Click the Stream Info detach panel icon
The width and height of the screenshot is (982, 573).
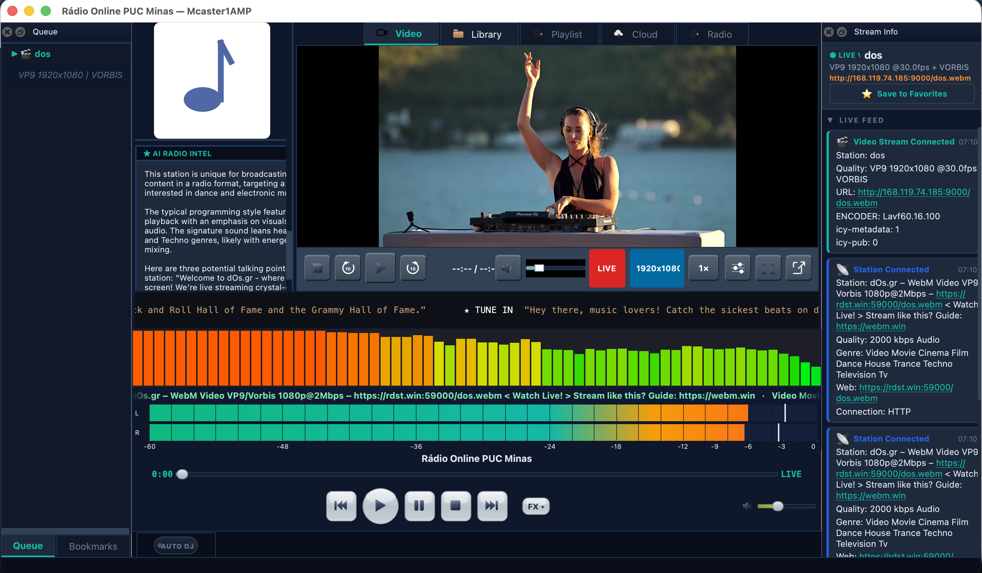pos(842,32)
